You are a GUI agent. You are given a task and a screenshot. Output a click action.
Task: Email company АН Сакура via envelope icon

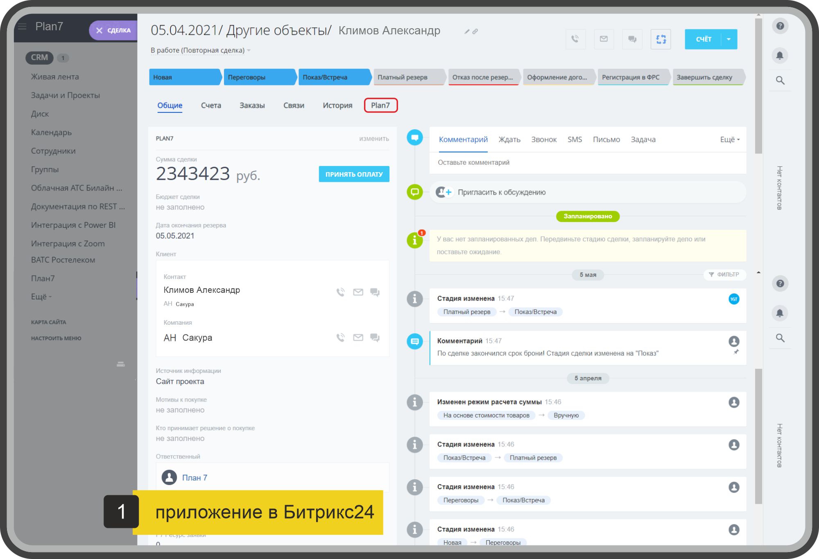tap(358, 337)
